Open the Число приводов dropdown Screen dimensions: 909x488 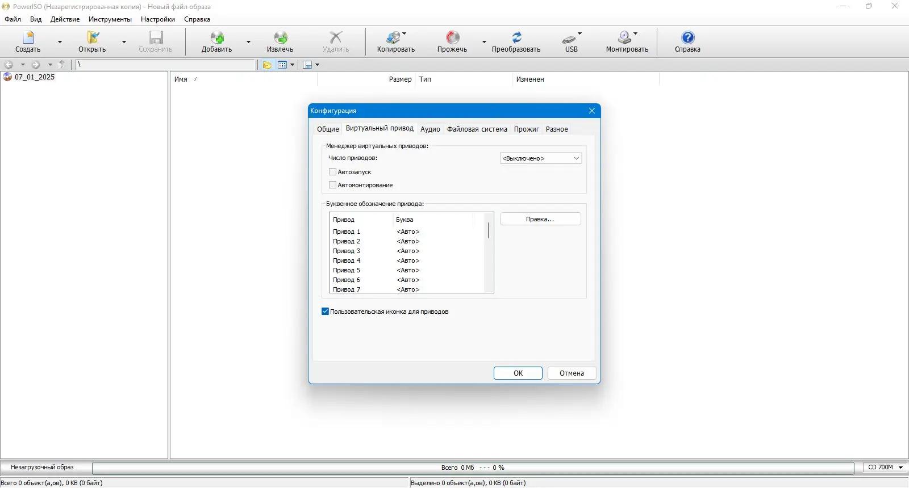pyautogui.click(x=541, y=158)
